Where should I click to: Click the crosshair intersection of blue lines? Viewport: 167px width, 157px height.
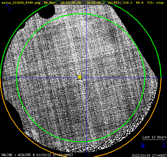tap(86, 78)
